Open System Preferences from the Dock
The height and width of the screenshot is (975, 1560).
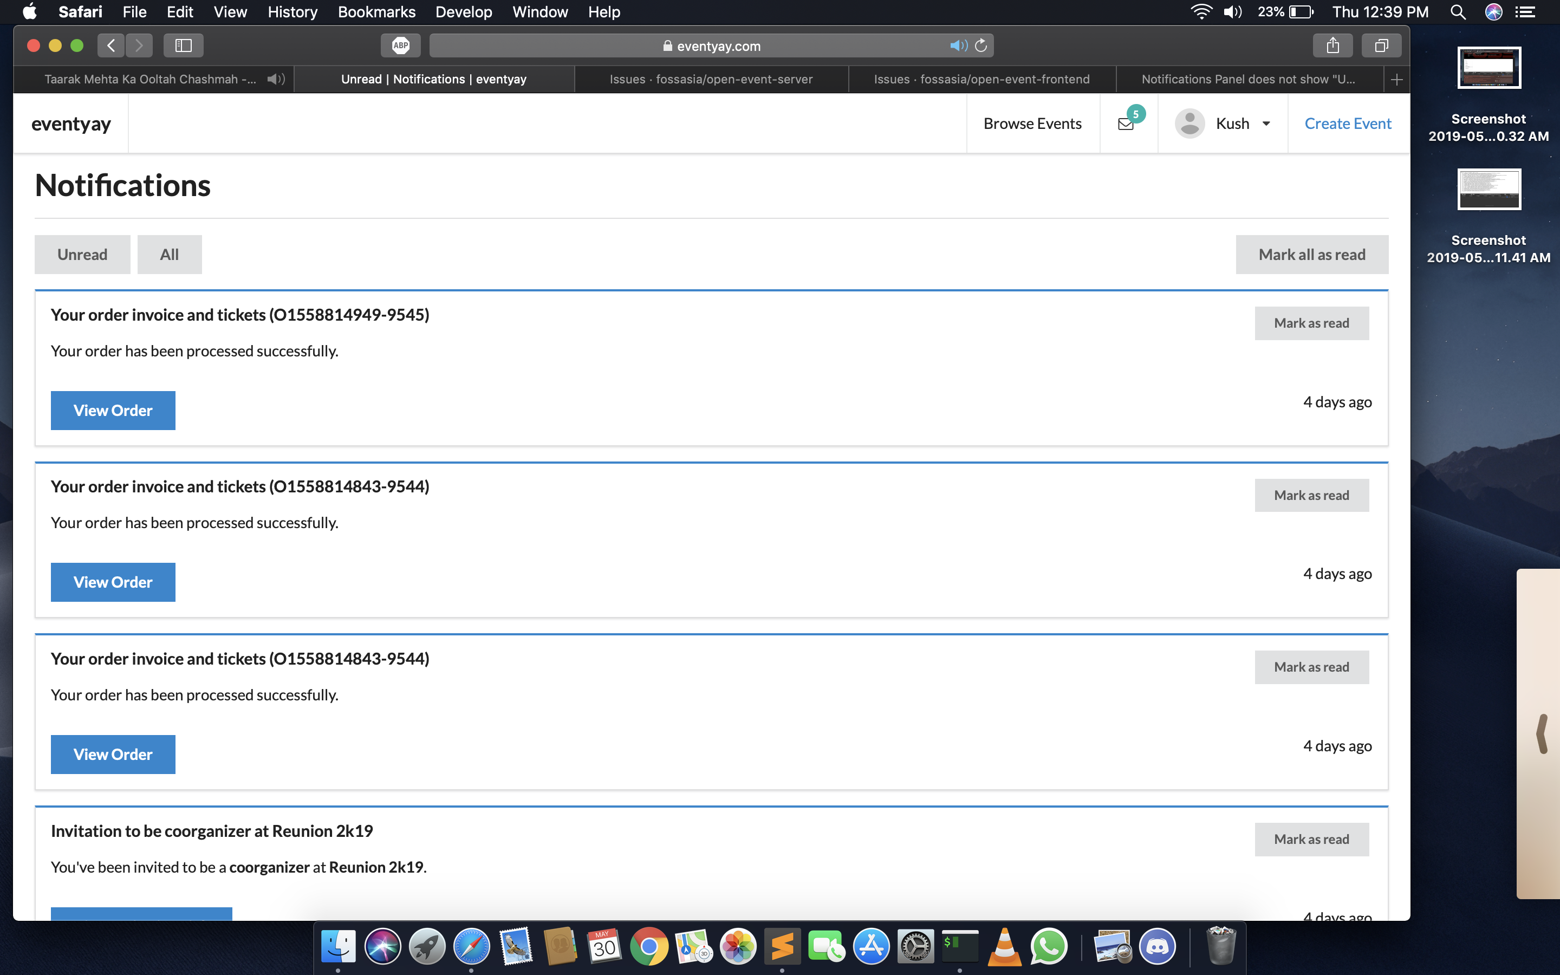(915, 946)
